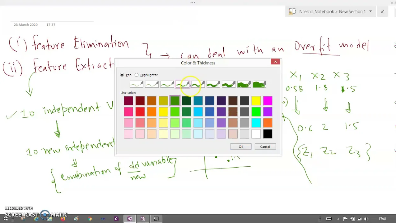Image resolution: width=396 pixels, height=223 pixels.
Task: Show hidden tray icons arrow
Action: pyautogui.click(x=338, y=219)
